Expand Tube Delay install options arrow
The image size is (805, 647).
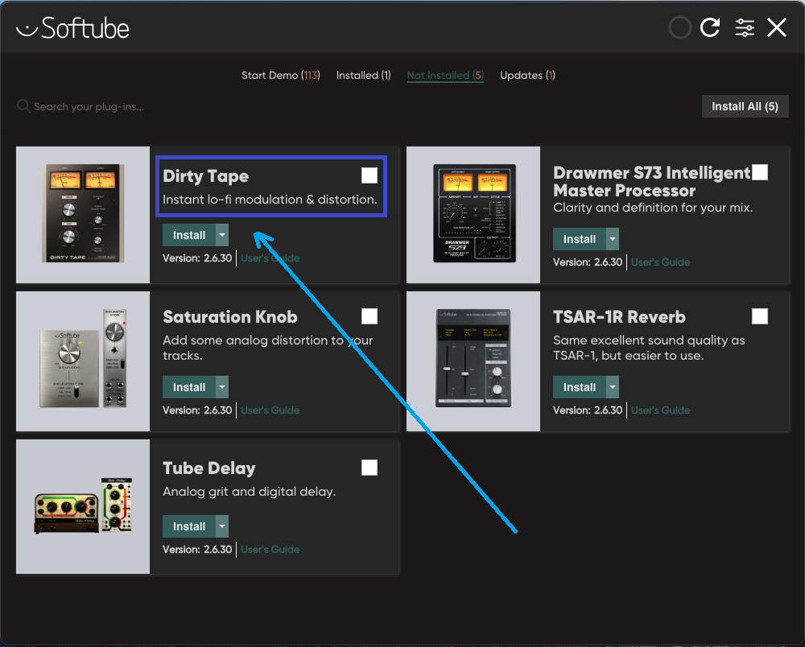tap(222, 526)
